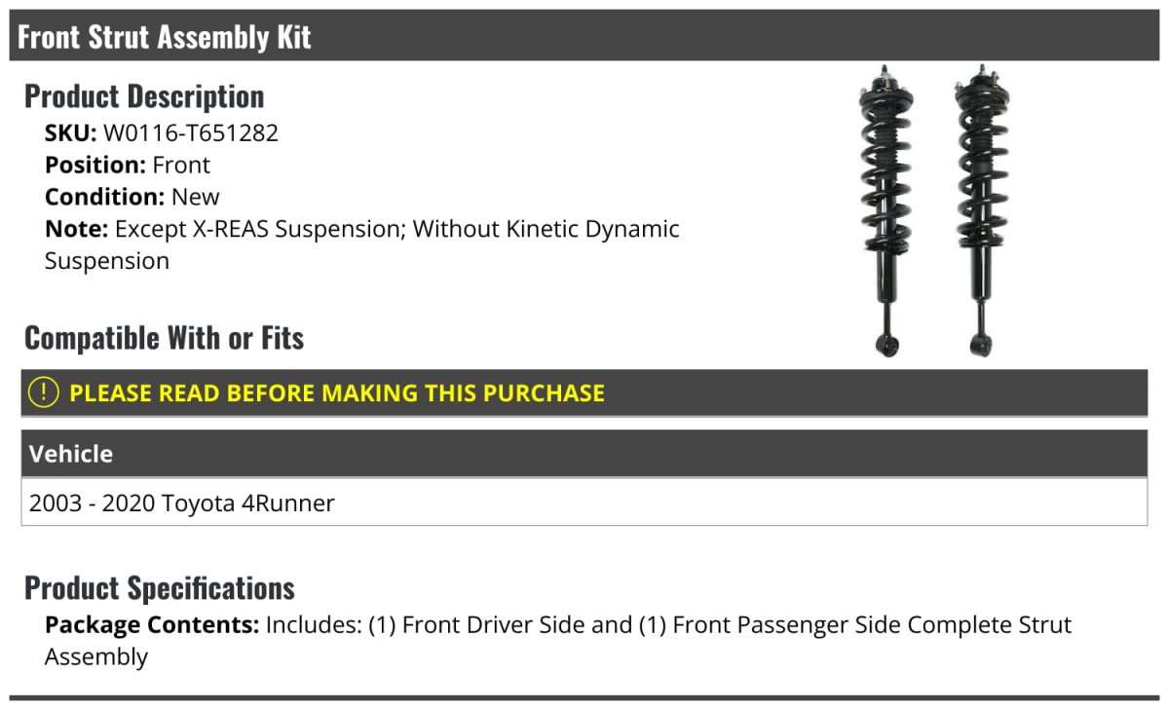Click the 2003 - 2020 Toyota 4Runner row
This screenshot has height=710, width=1169.
coord(584,503)
